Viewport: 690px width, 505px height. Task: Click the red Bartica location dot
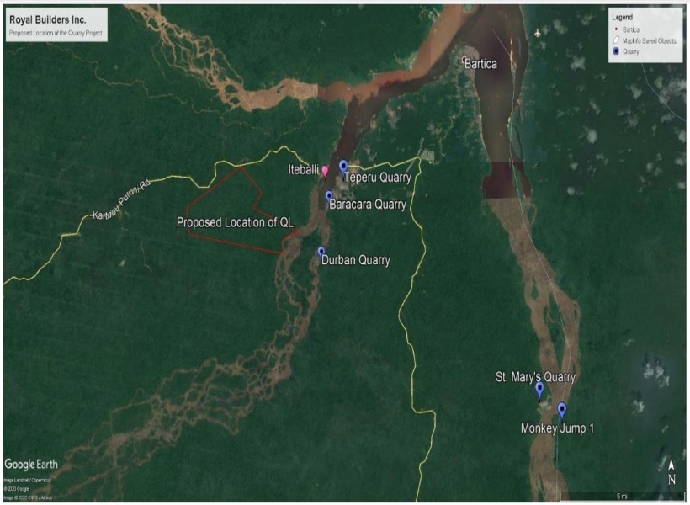464,59
